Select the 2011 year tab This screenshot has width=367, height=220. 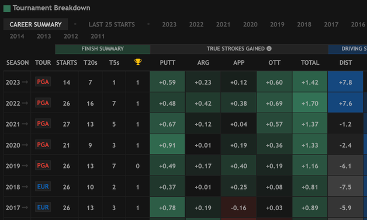[x=98, y=36]
